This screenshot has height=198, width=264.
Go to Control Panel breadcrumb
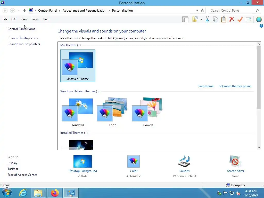47,11
